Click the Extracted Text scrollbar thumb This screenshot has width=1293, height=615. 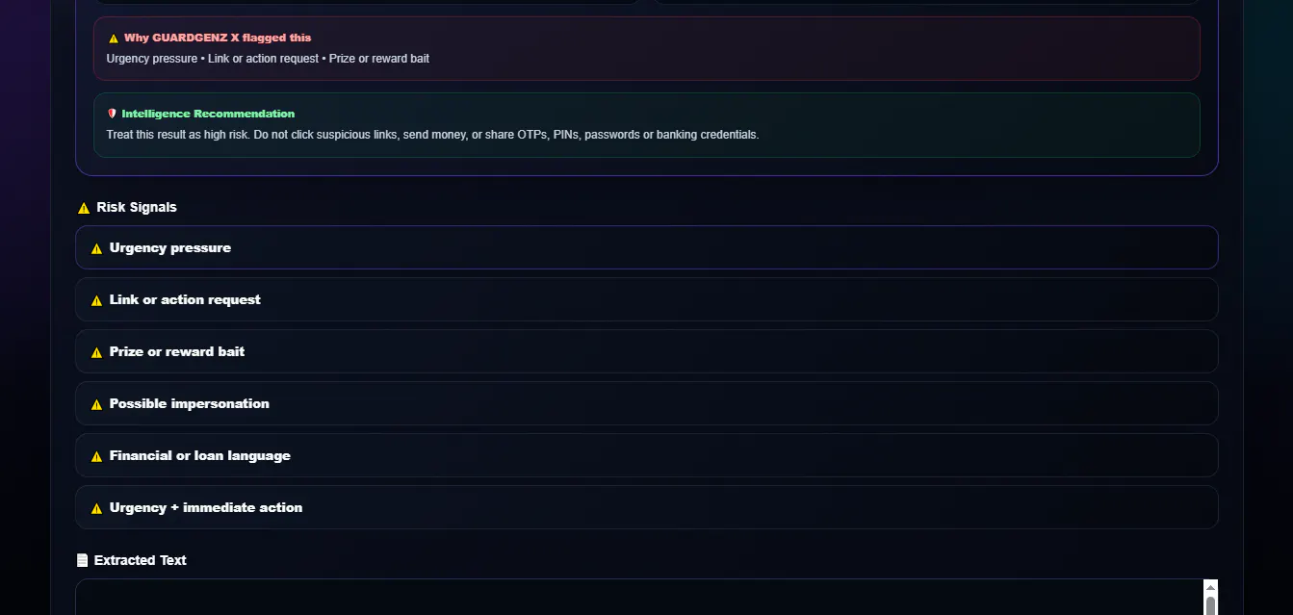pyautogui.click(x=1211, y=605)
